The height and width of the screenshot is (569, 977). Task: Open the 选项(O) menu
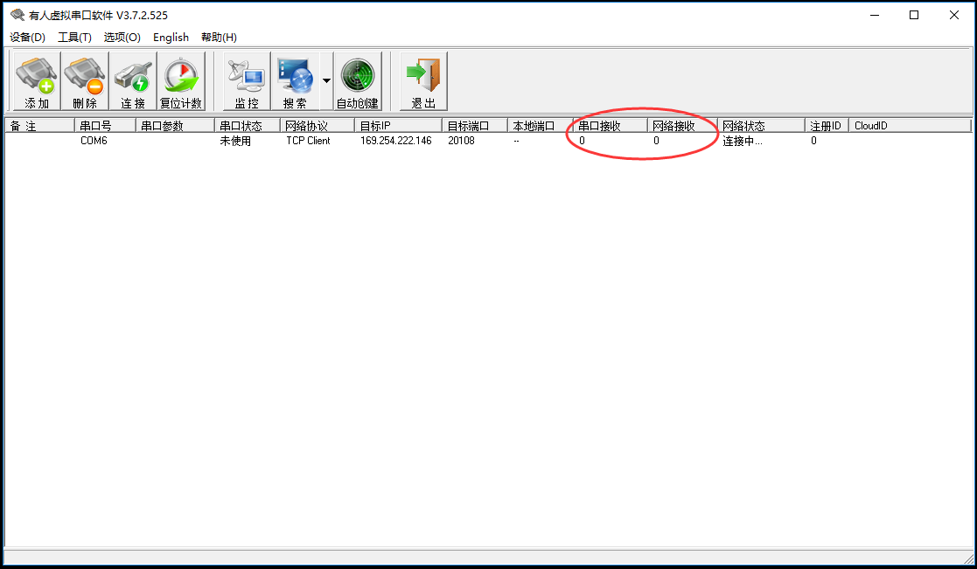click(x=122, y=38)
